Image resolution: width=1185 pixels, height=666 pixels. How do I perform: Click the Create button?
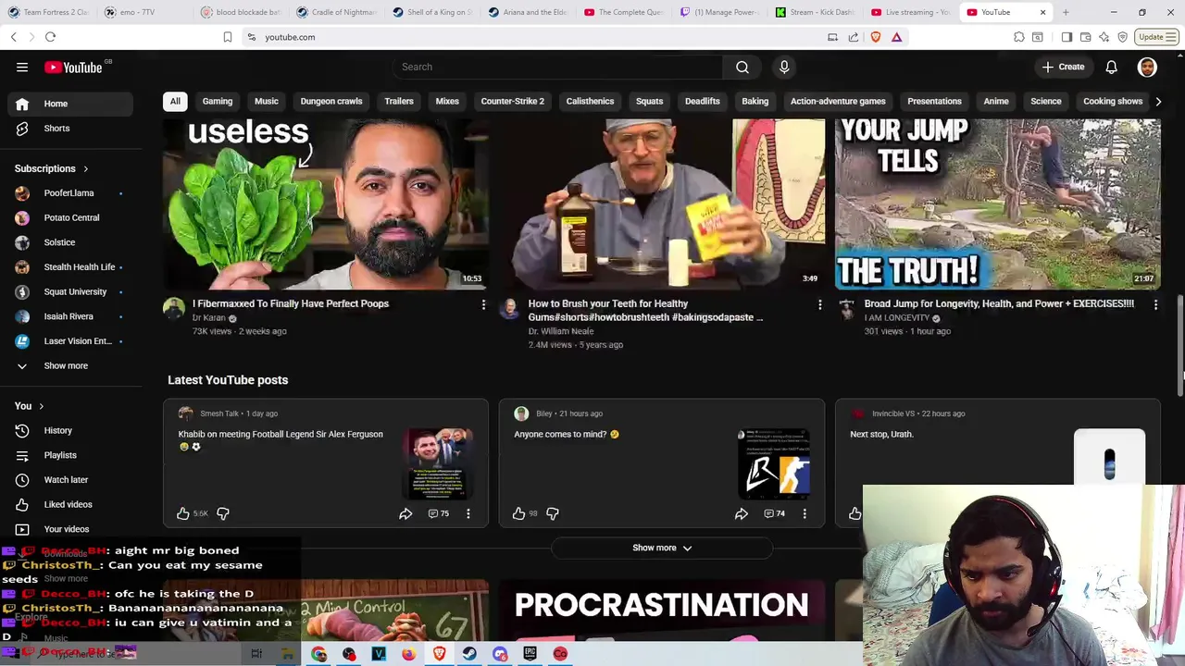click(1063, 67)
